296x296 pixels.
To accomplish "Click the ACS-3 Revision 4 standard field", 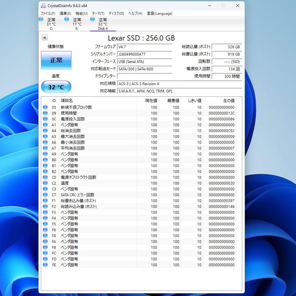I will click(180, 84).
